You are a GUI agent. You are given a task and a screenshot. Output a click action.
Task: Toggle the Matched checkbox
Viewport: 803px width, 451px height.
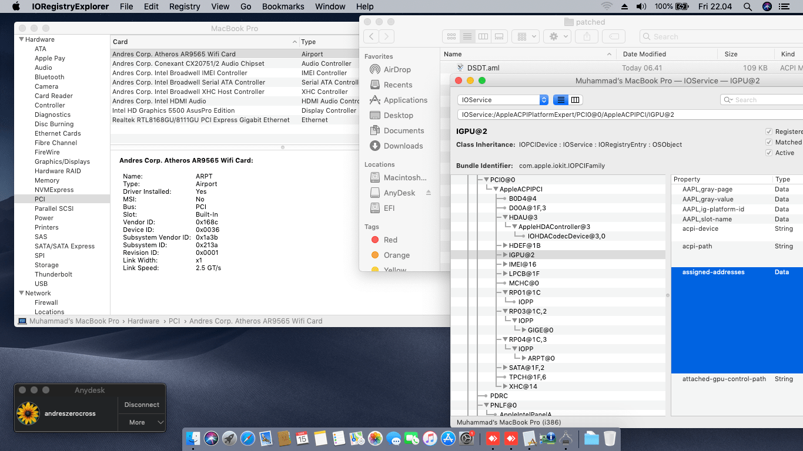[769, 142]
